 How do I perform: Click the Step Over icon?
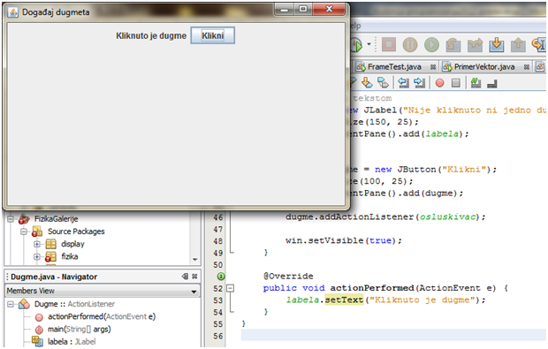pos(453,45)
